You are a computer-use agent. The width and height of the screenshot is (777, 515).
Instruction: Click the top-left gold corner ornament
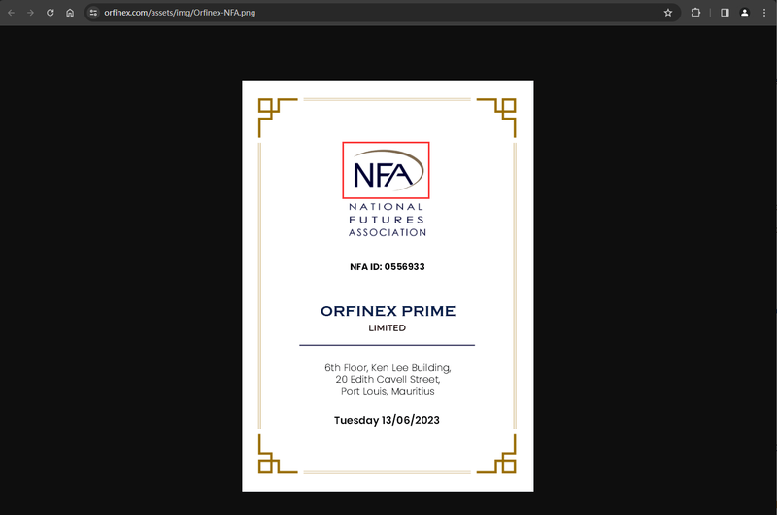[276, 117]
